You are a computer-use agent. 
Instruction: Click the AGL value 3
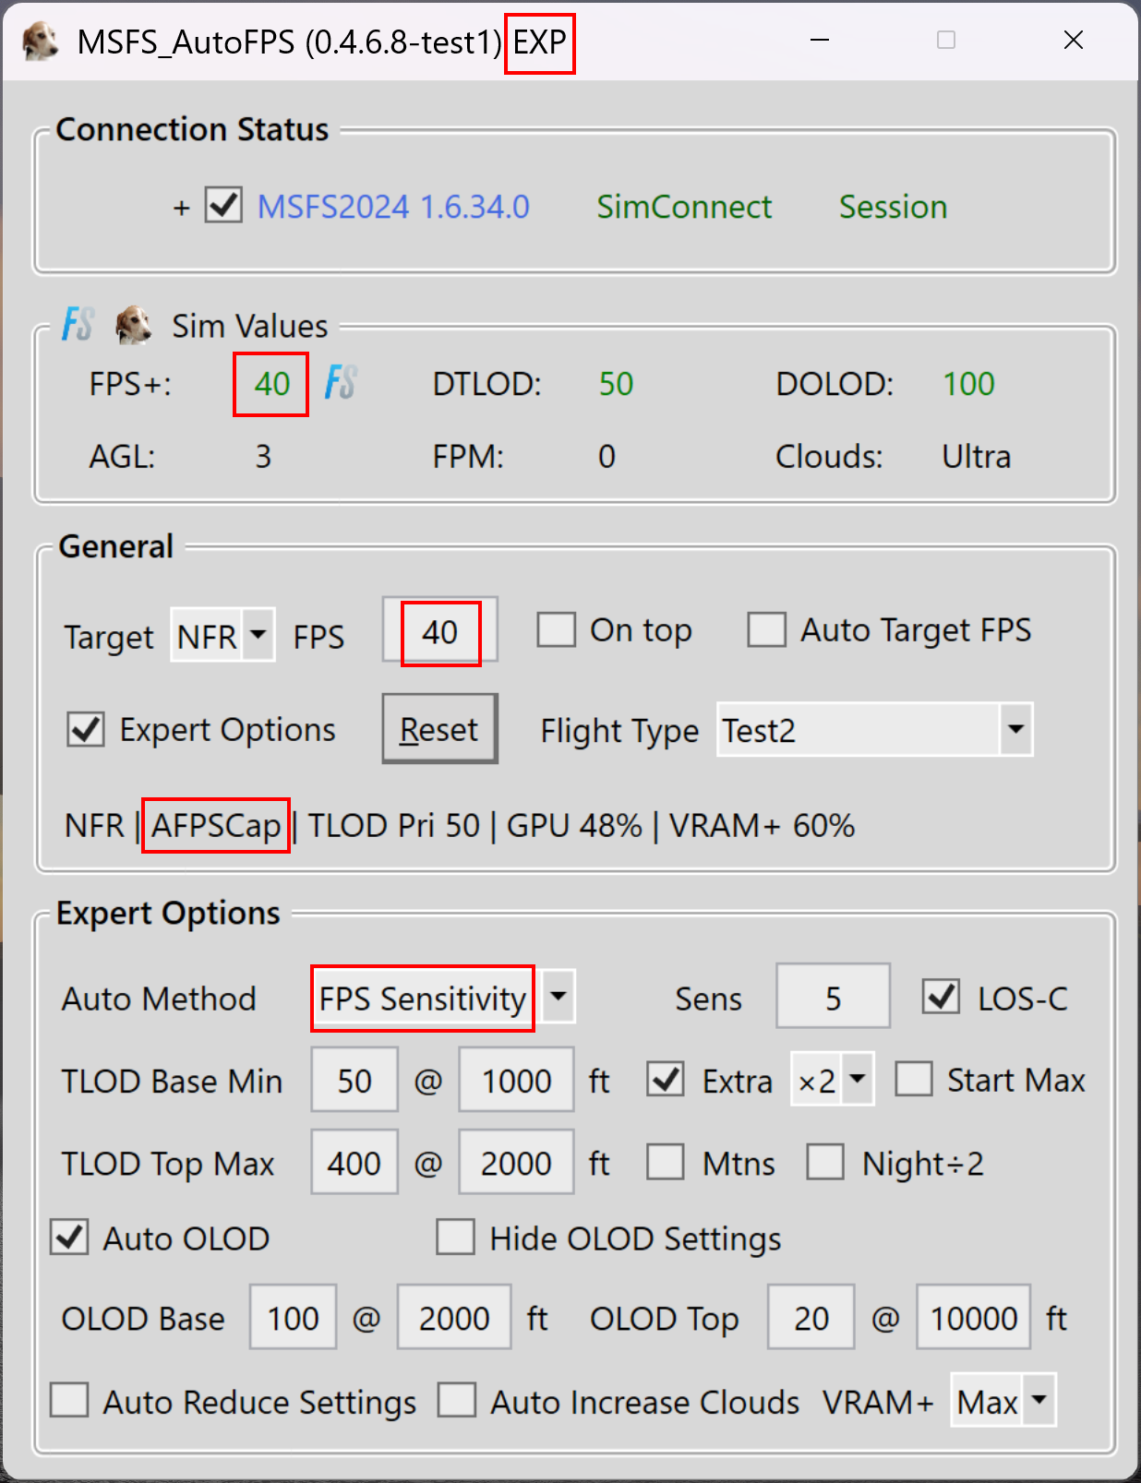263,456
